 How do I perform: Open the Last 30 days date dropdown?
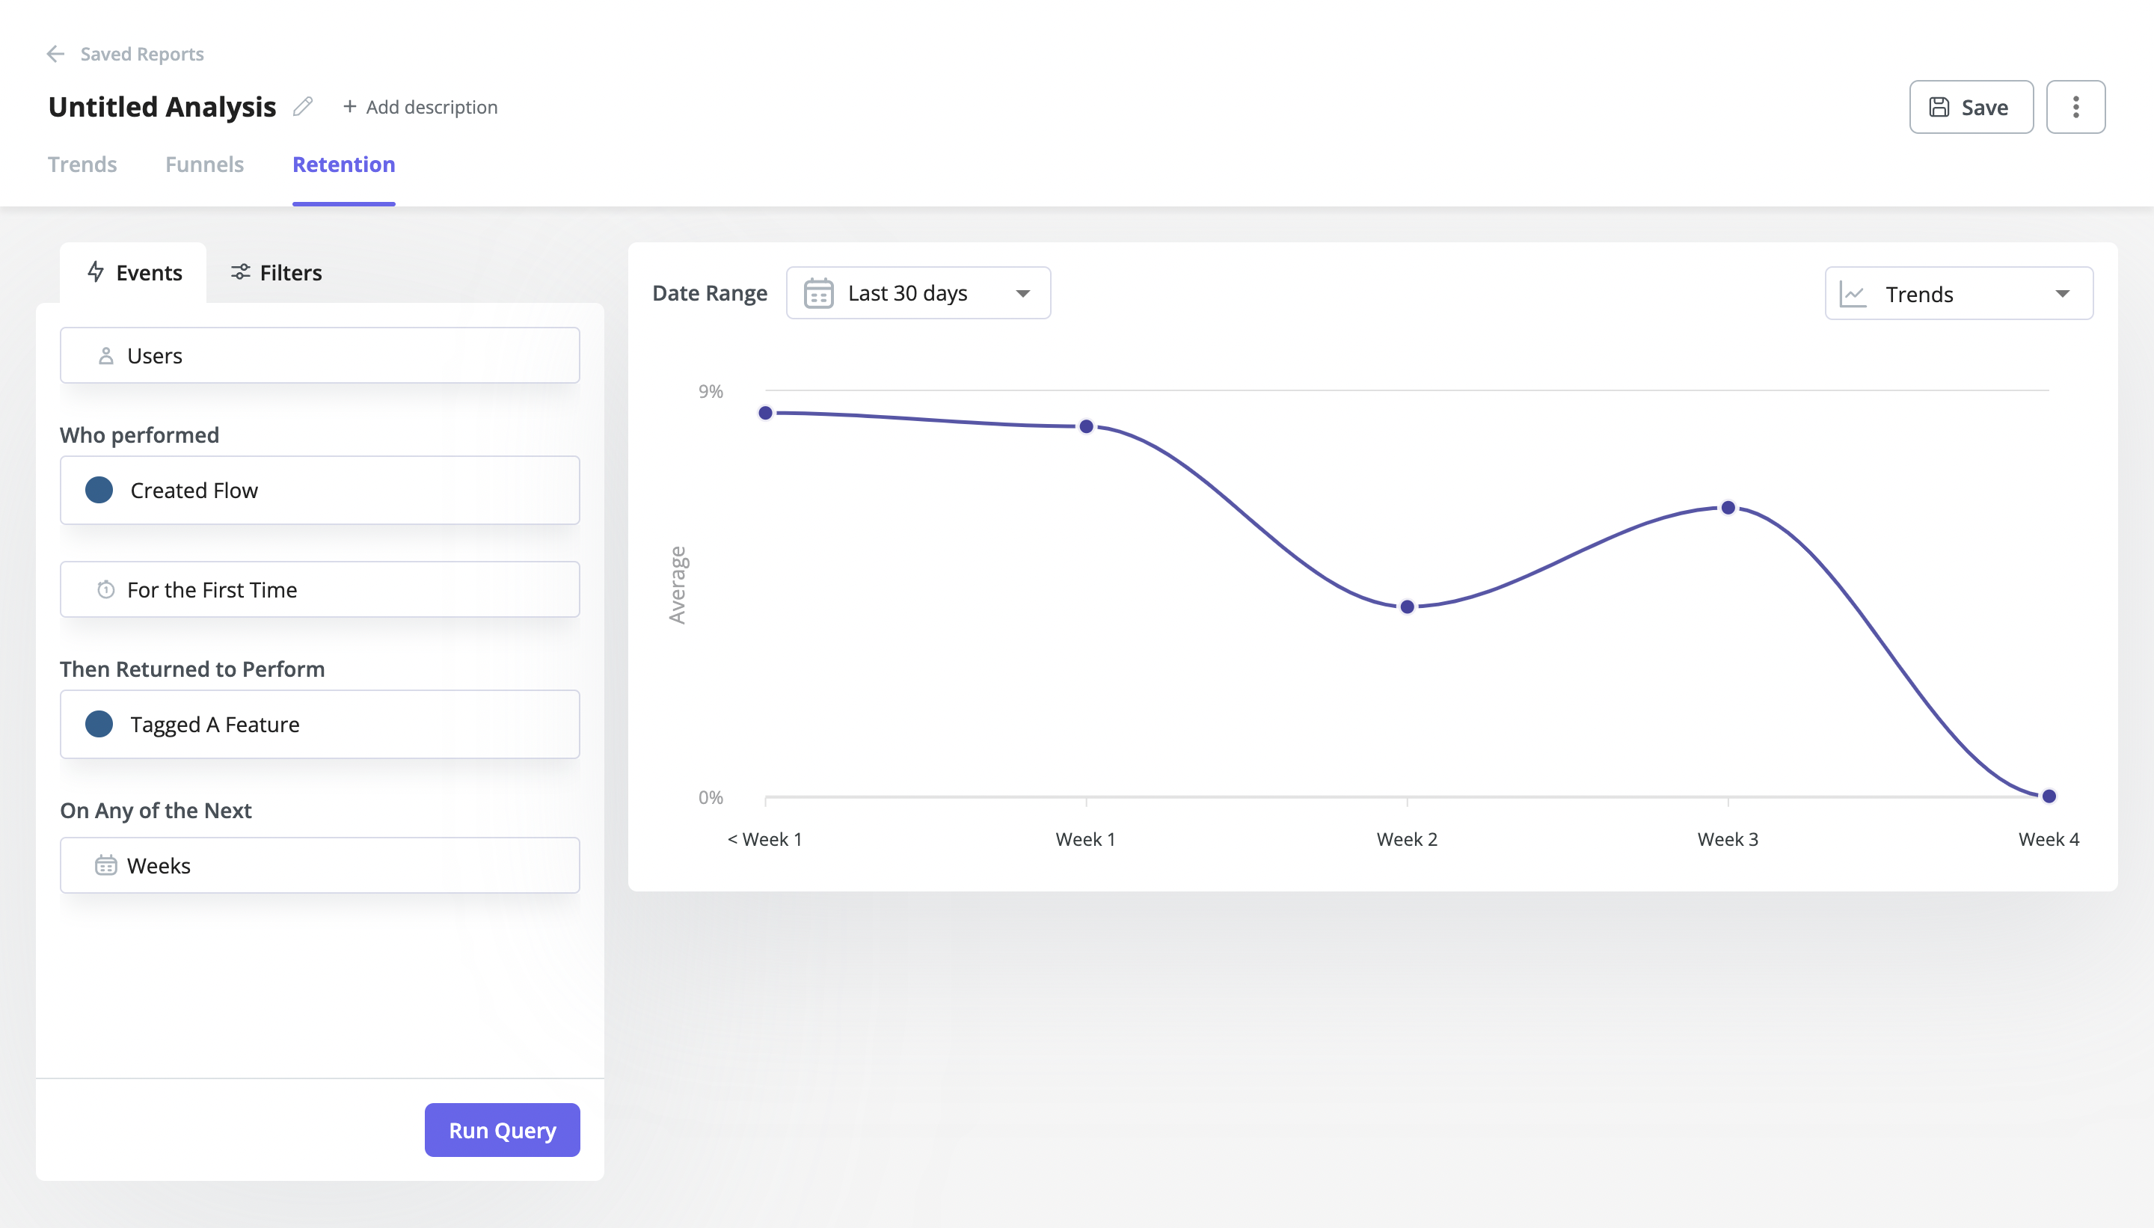[917, 292]
